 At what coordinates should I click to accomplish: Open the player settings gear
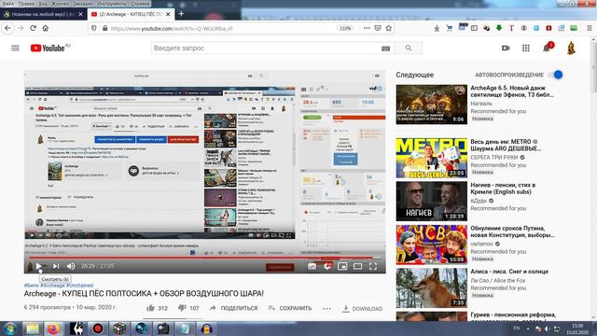[x=327, y=266]
